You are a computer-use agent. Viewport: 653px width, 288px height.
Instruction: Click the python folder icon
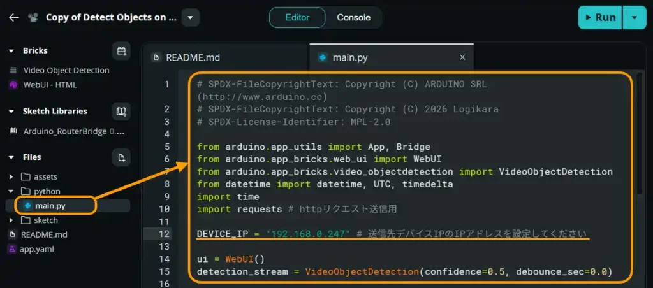pos(26,191)
